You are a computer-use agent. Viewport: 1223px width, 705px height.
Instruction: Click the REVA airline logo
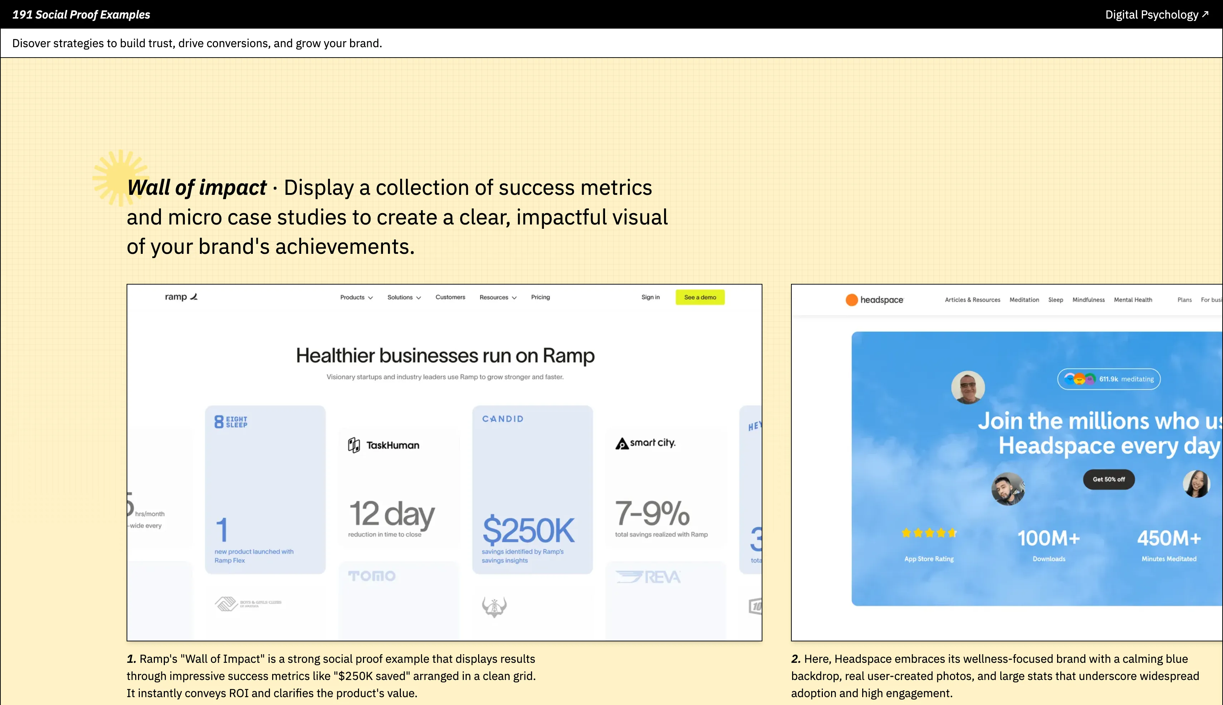coord(648,577)
